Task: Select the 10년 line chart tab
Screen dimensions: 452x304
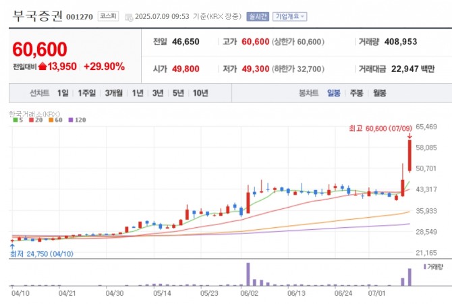Action: [200, 93]
